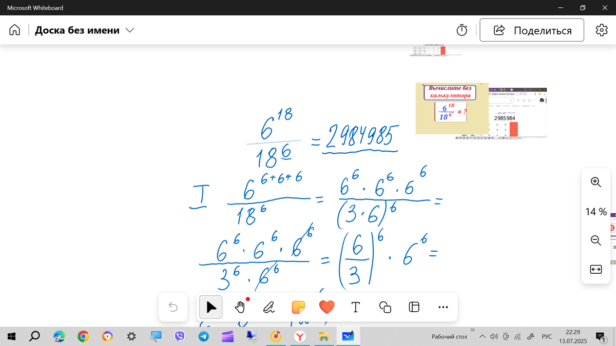Open File Explorer from the taskbar
616x346 pixels.
(x=323, y=336)
